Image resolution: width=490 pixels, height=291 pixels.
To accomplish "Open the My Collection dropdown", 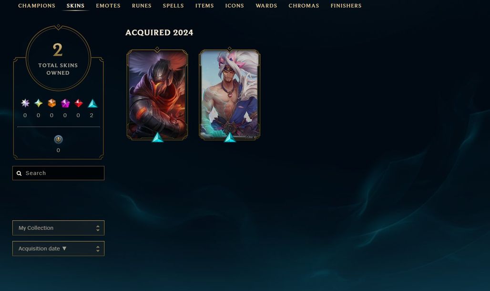I will pos(59,228).
